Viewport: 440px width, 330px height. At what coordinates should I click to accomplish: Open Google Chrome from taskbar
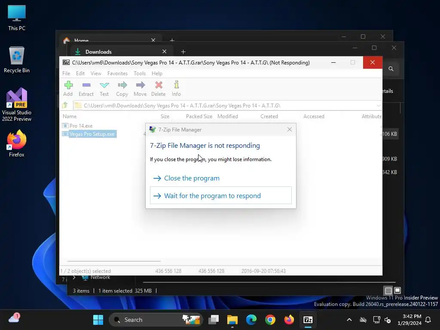coord(270,320)
